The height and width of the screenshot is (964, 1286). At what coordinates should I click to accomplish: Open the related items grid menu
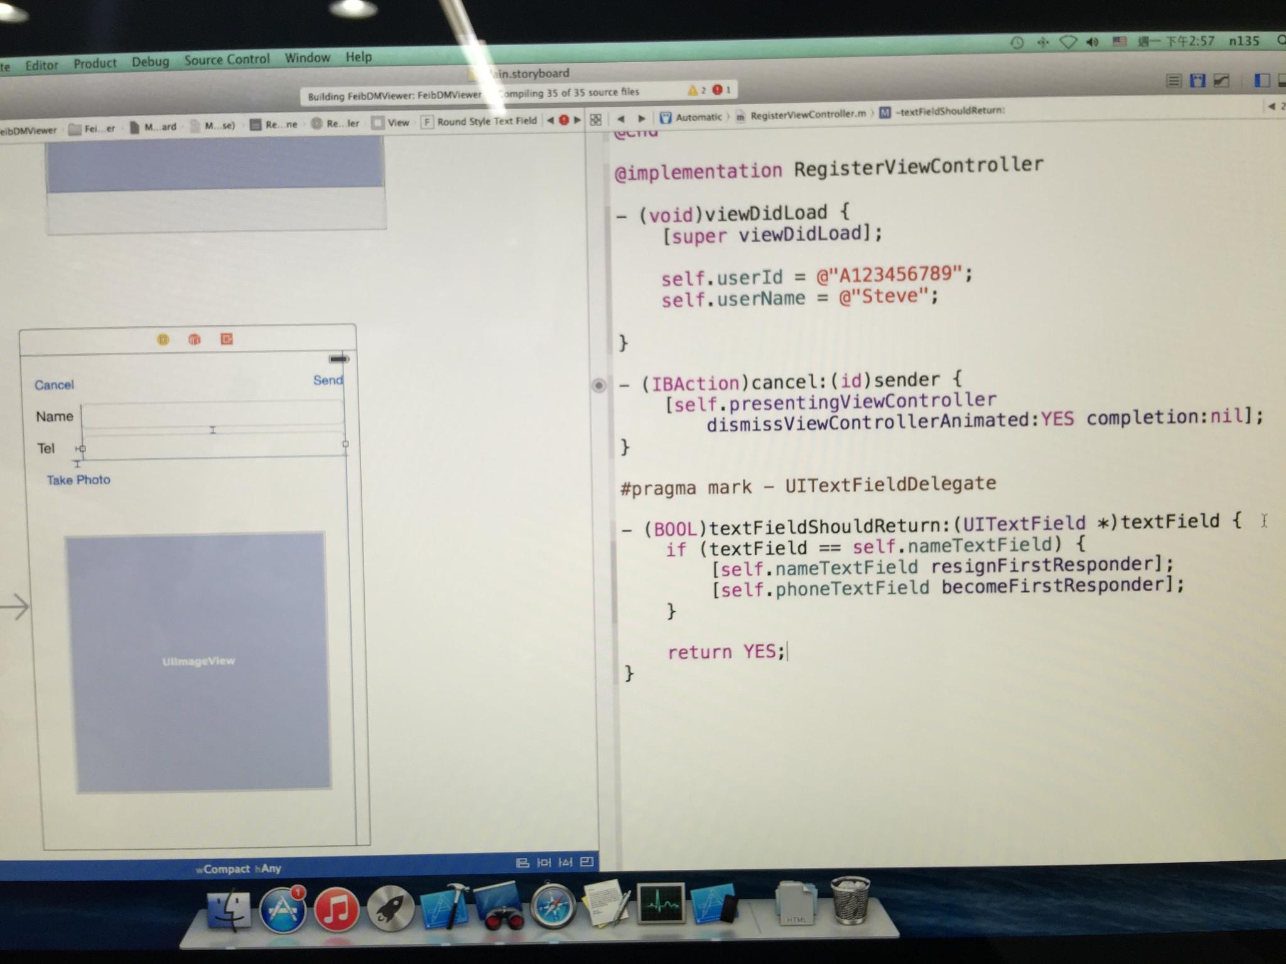point(596,119)
